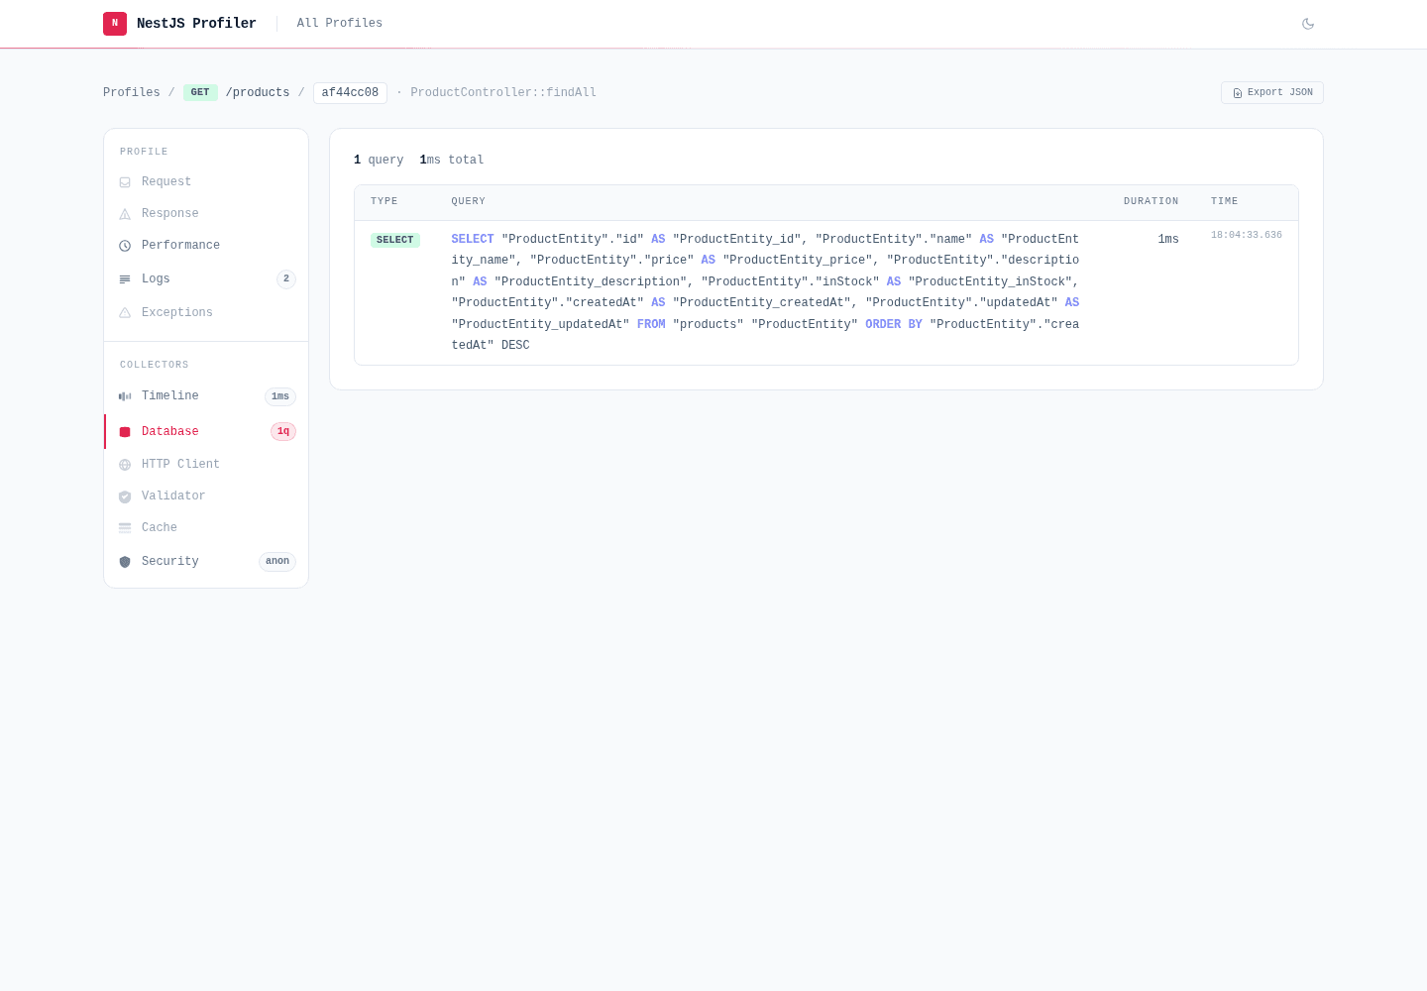Click the Security anon badge

277,562
